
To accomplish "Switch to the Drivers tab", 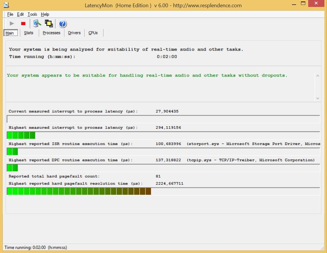I will pyautogui.click(x=74, y=33).
